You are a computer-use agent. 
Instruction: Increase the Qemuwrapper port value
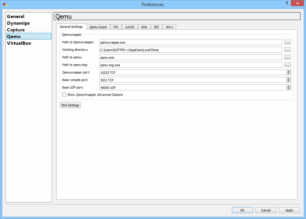(x=289, y=71)
